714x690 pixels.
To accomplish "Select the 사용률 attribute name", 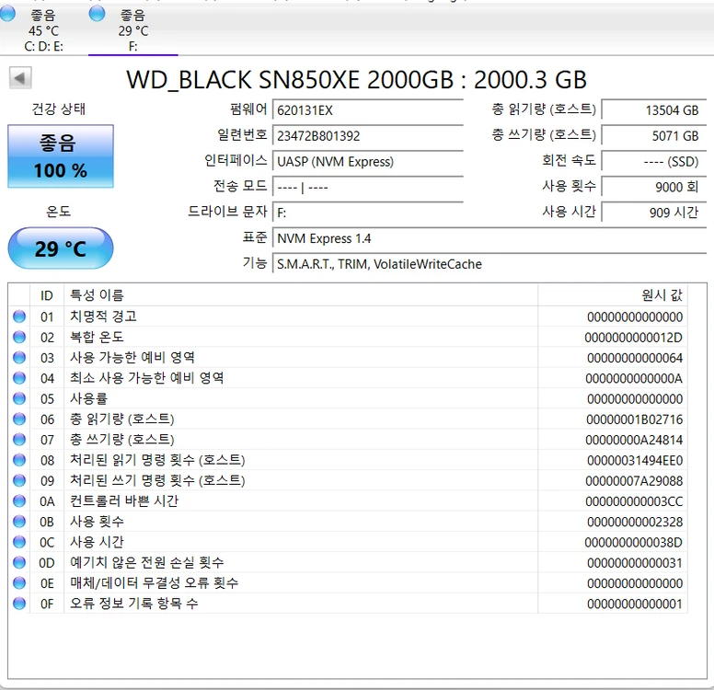I will coord(89,398).
